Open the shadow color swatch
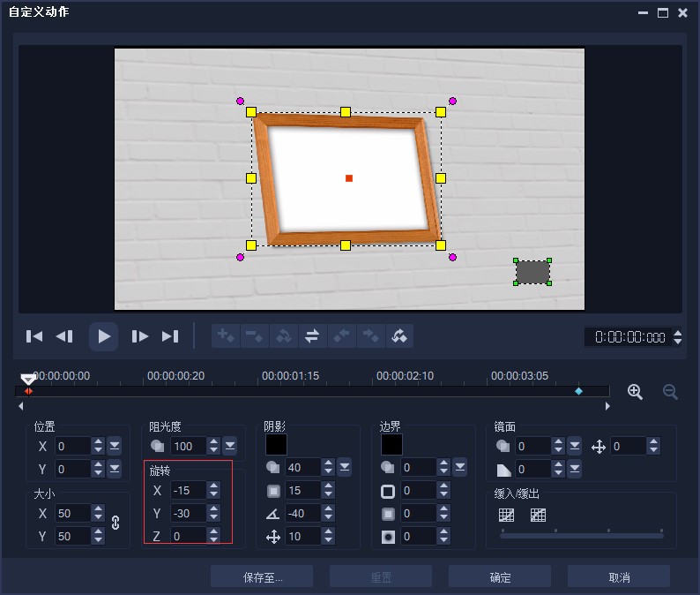700x595 pixels. pos(276,445)
